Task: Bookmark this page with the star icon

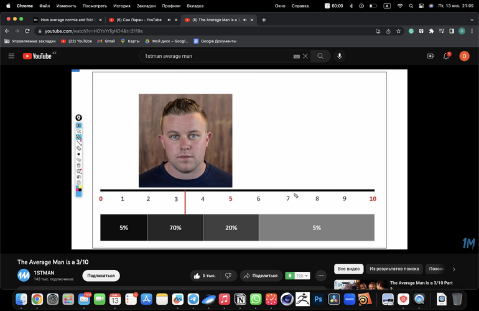Action: click(x=398, y=31)
